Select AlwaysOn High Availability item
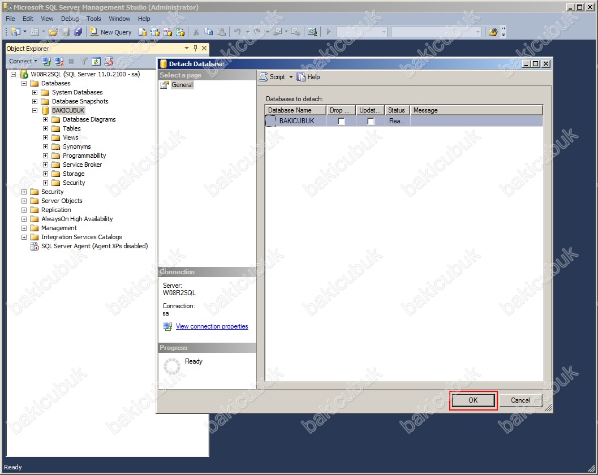Image resolution: width=598 pixels, height=475 pixels. coord(77,219)
